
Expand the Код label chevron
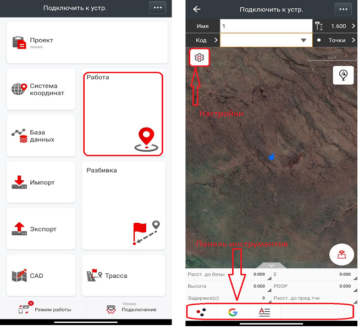[x=216, y=40]
